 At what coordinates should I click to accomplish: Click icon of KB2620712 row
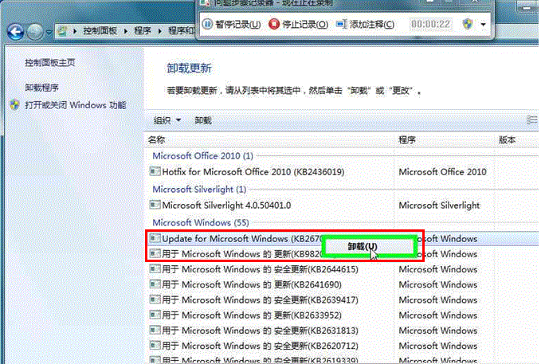155,345
